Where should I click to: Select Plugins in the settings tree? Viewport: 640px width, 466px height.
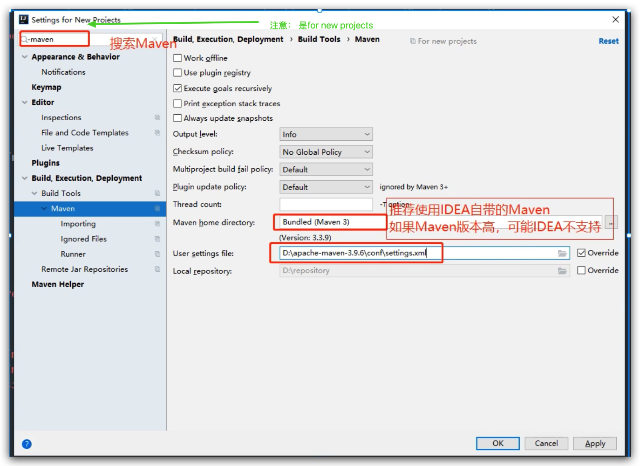tap(46, 163)
